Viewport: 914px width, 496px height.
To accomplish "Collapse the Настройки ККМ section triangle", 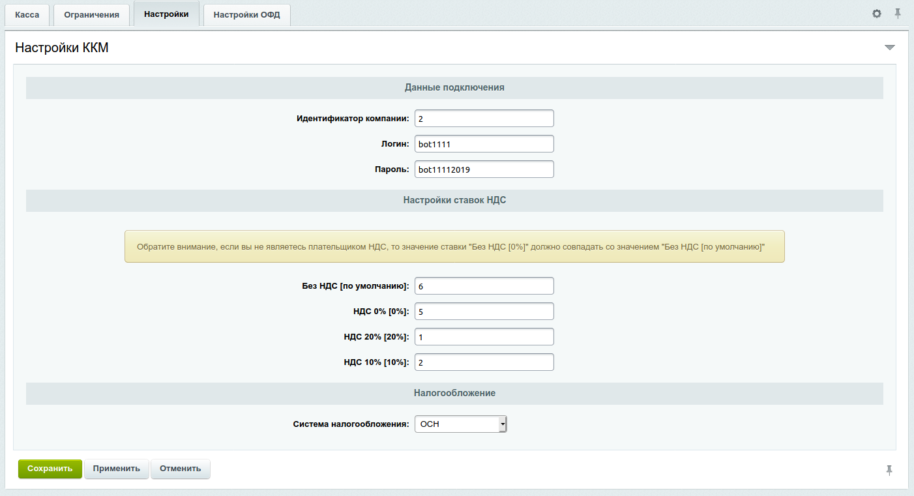I will pyautogui.click(x=890, y=48).
